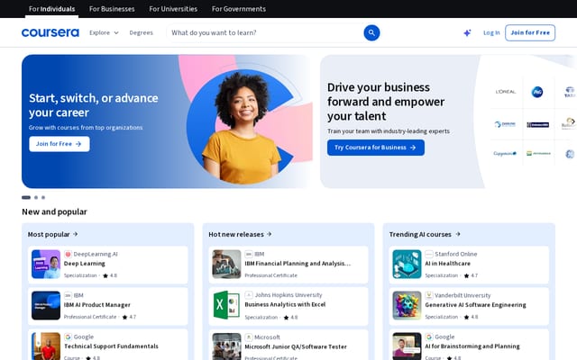
Task: Expand the Explore dropdown menu
Action: [104, 32]
